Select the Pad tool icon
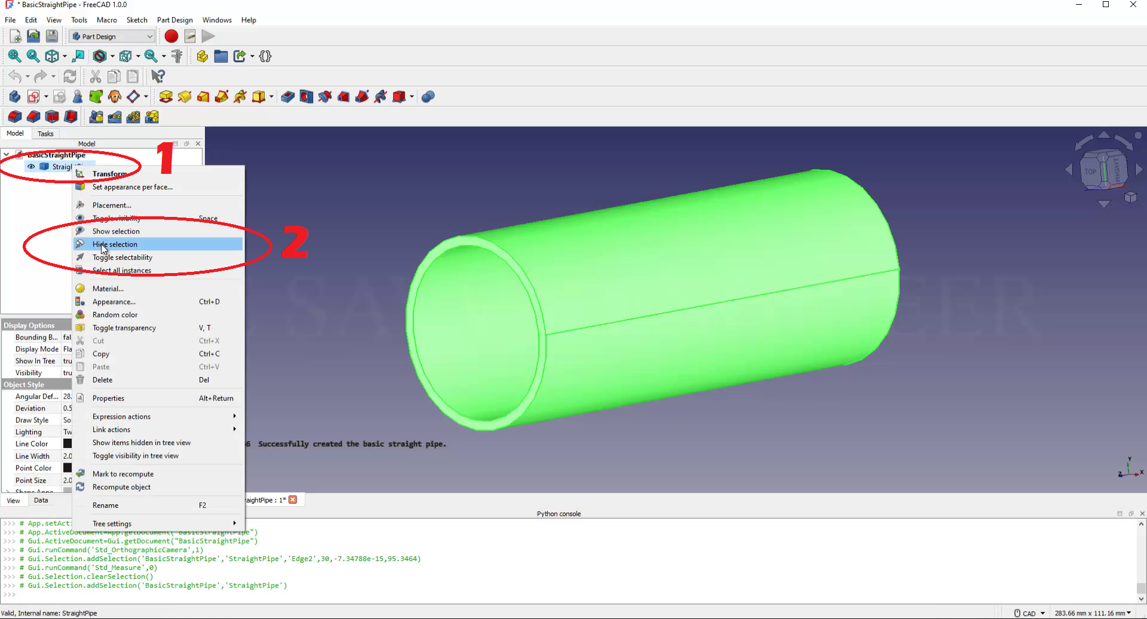1147x619 pixels. tap(166, 97)
